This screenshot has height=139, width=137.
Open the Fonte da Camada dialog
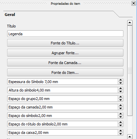point(65,63)
